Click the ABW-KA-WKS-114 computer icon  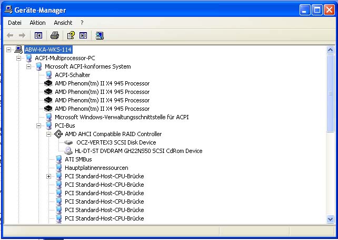click(x=18, y=50)
